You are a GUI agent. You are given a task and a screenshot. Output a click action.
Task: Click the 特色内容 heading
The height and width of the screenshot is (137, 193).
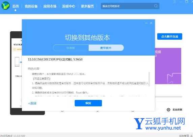click(33, 69)
